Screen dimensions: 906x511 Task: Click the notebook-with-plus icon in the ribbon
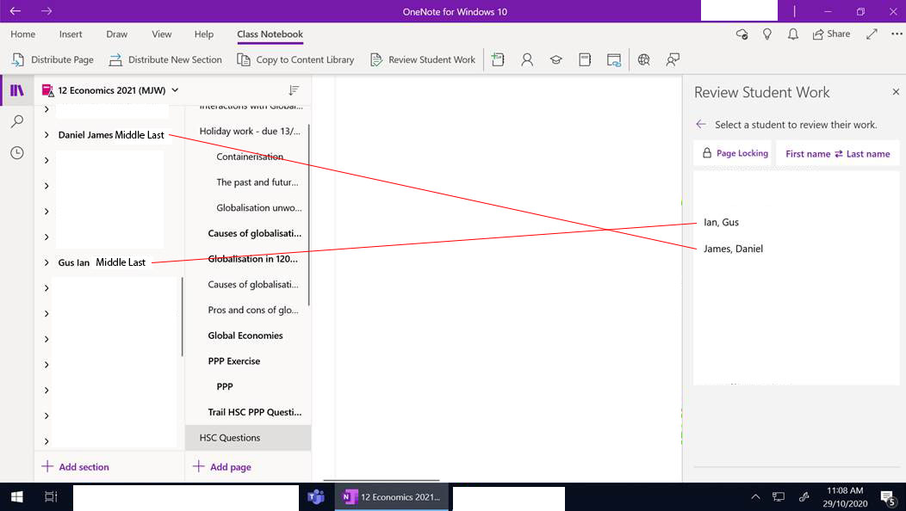pyautogui.click(x=498, y=59)
